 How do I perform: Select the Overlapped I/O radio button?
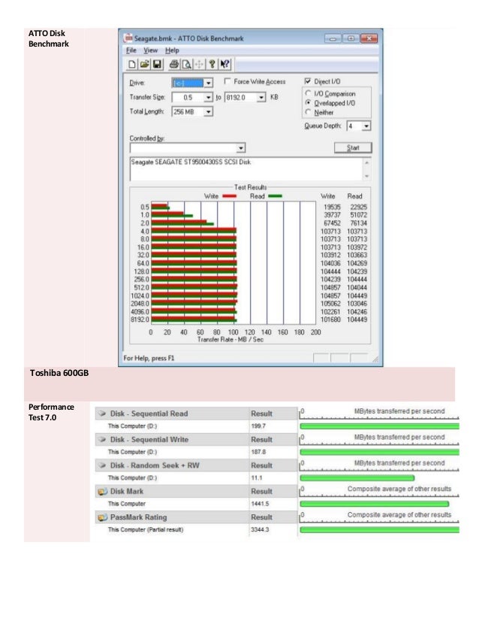pyautogui.click(x=308, y=103)
